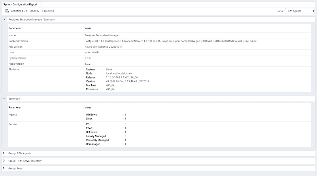The image size is (317, 176).
Task: Click the Release value 3.10.0-1062.9.1.el7.x86_64
Action: (x=122, y=77)
